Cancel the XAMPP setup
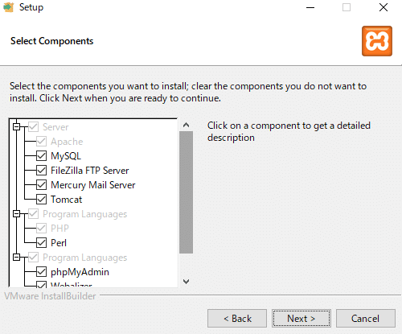 click(x=366, y=319)
